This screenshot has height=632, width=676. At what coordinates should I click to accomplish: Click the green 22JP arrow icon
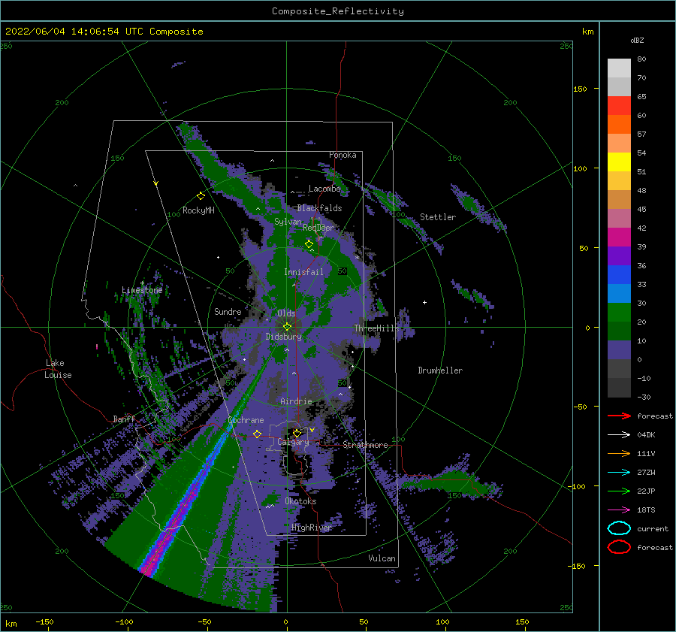(619, 491)
